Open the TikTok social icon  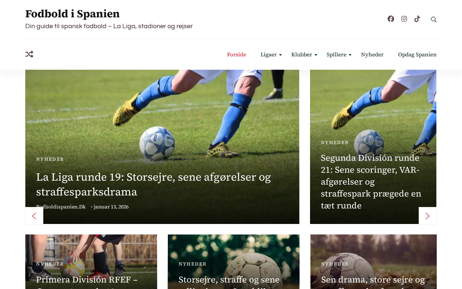pyautogui.click(x=417, y=19)
